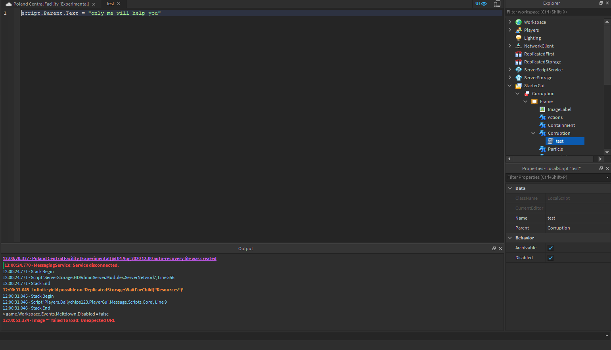Click the StarterGui folder icon
The height and width of the screenshot is (350, 611).
(x=518, y=86)
